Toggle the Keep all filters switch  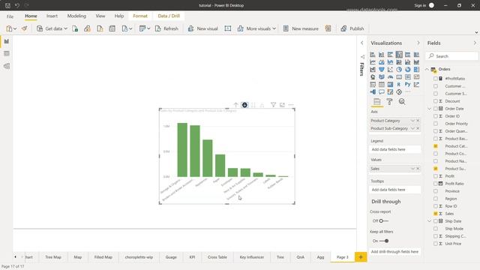tap(384, 241)
